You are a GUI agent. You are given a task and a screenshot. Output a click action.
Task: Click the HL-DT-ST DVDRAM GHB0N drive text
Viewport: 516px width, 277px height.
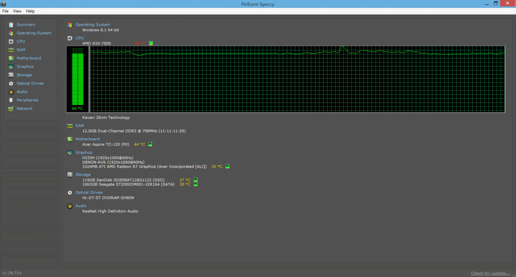coord(108,198)
